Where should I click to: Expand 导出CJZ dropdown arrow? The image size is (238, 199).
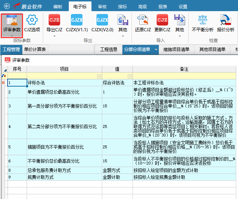pyautogui.click(x=54, y=36)
